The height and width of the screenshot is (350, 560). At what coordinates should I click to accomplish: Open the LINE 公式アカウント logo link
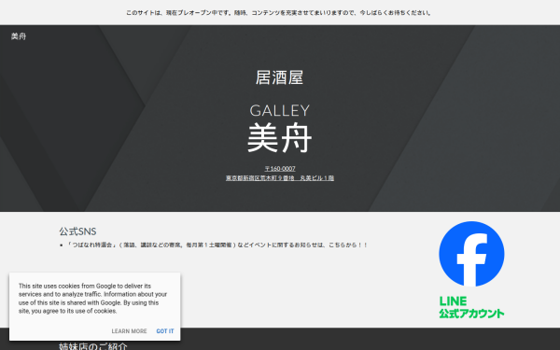pos(471,307)
